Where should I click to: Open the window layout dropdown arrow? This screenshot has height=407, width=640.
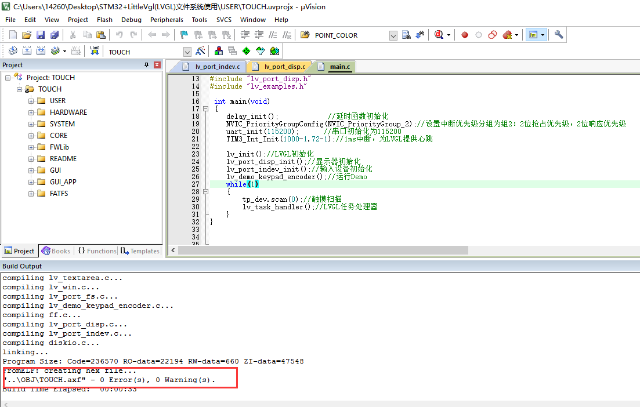click(543, 34)
